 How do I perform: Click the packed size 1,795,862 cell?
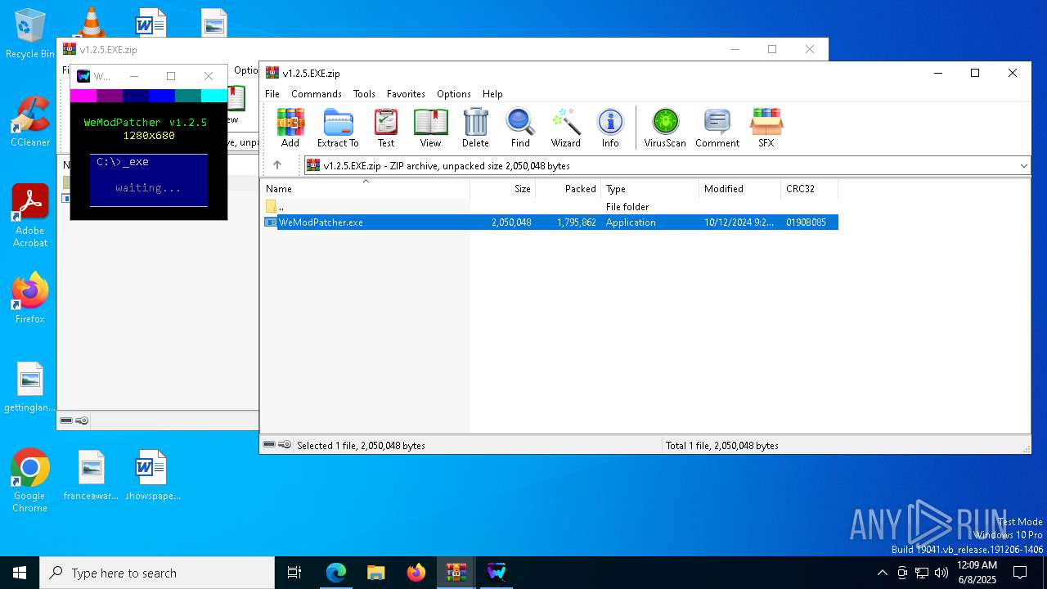(577, 223)
